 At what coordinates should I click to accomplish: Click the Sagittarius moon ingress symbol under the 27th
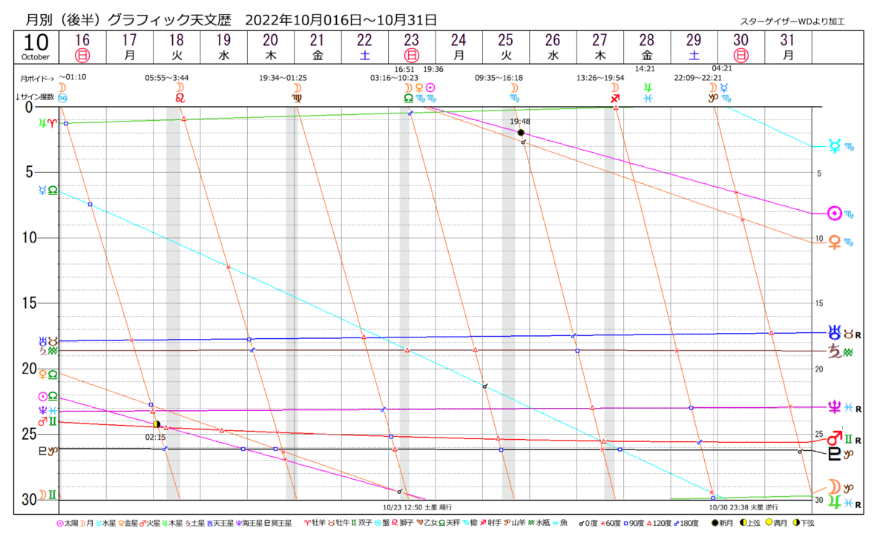[x=614, y=98]
